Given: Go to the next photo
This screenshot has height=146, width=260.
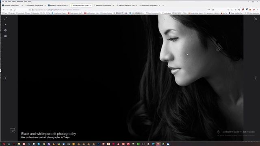Looking at the screenshot, I should coord(256,78).
